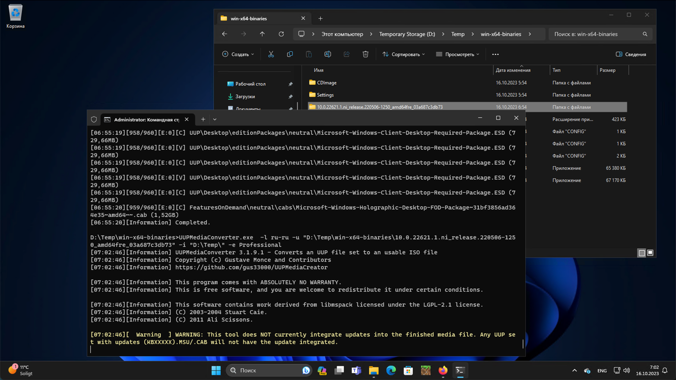Show hidden icons in the system tray

point(574,371)
